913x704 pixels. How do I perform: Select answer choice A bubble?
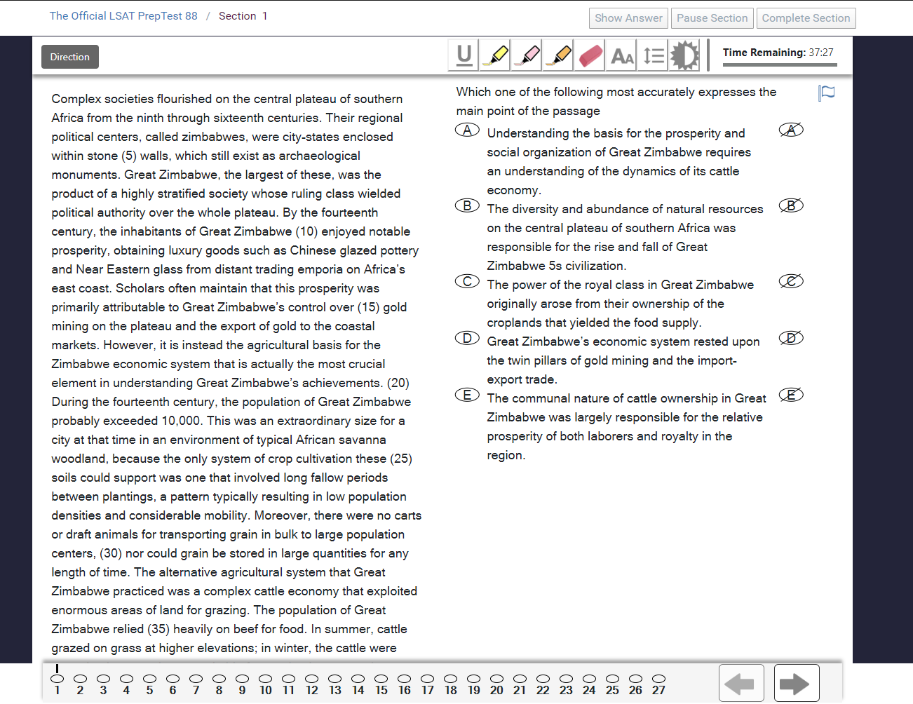[467, 130]
